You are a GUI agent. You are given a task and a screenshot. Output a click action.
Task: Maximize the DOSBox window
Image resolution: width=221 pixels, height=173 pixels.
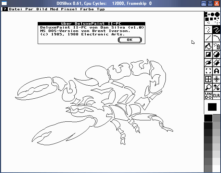pos(210,3)
